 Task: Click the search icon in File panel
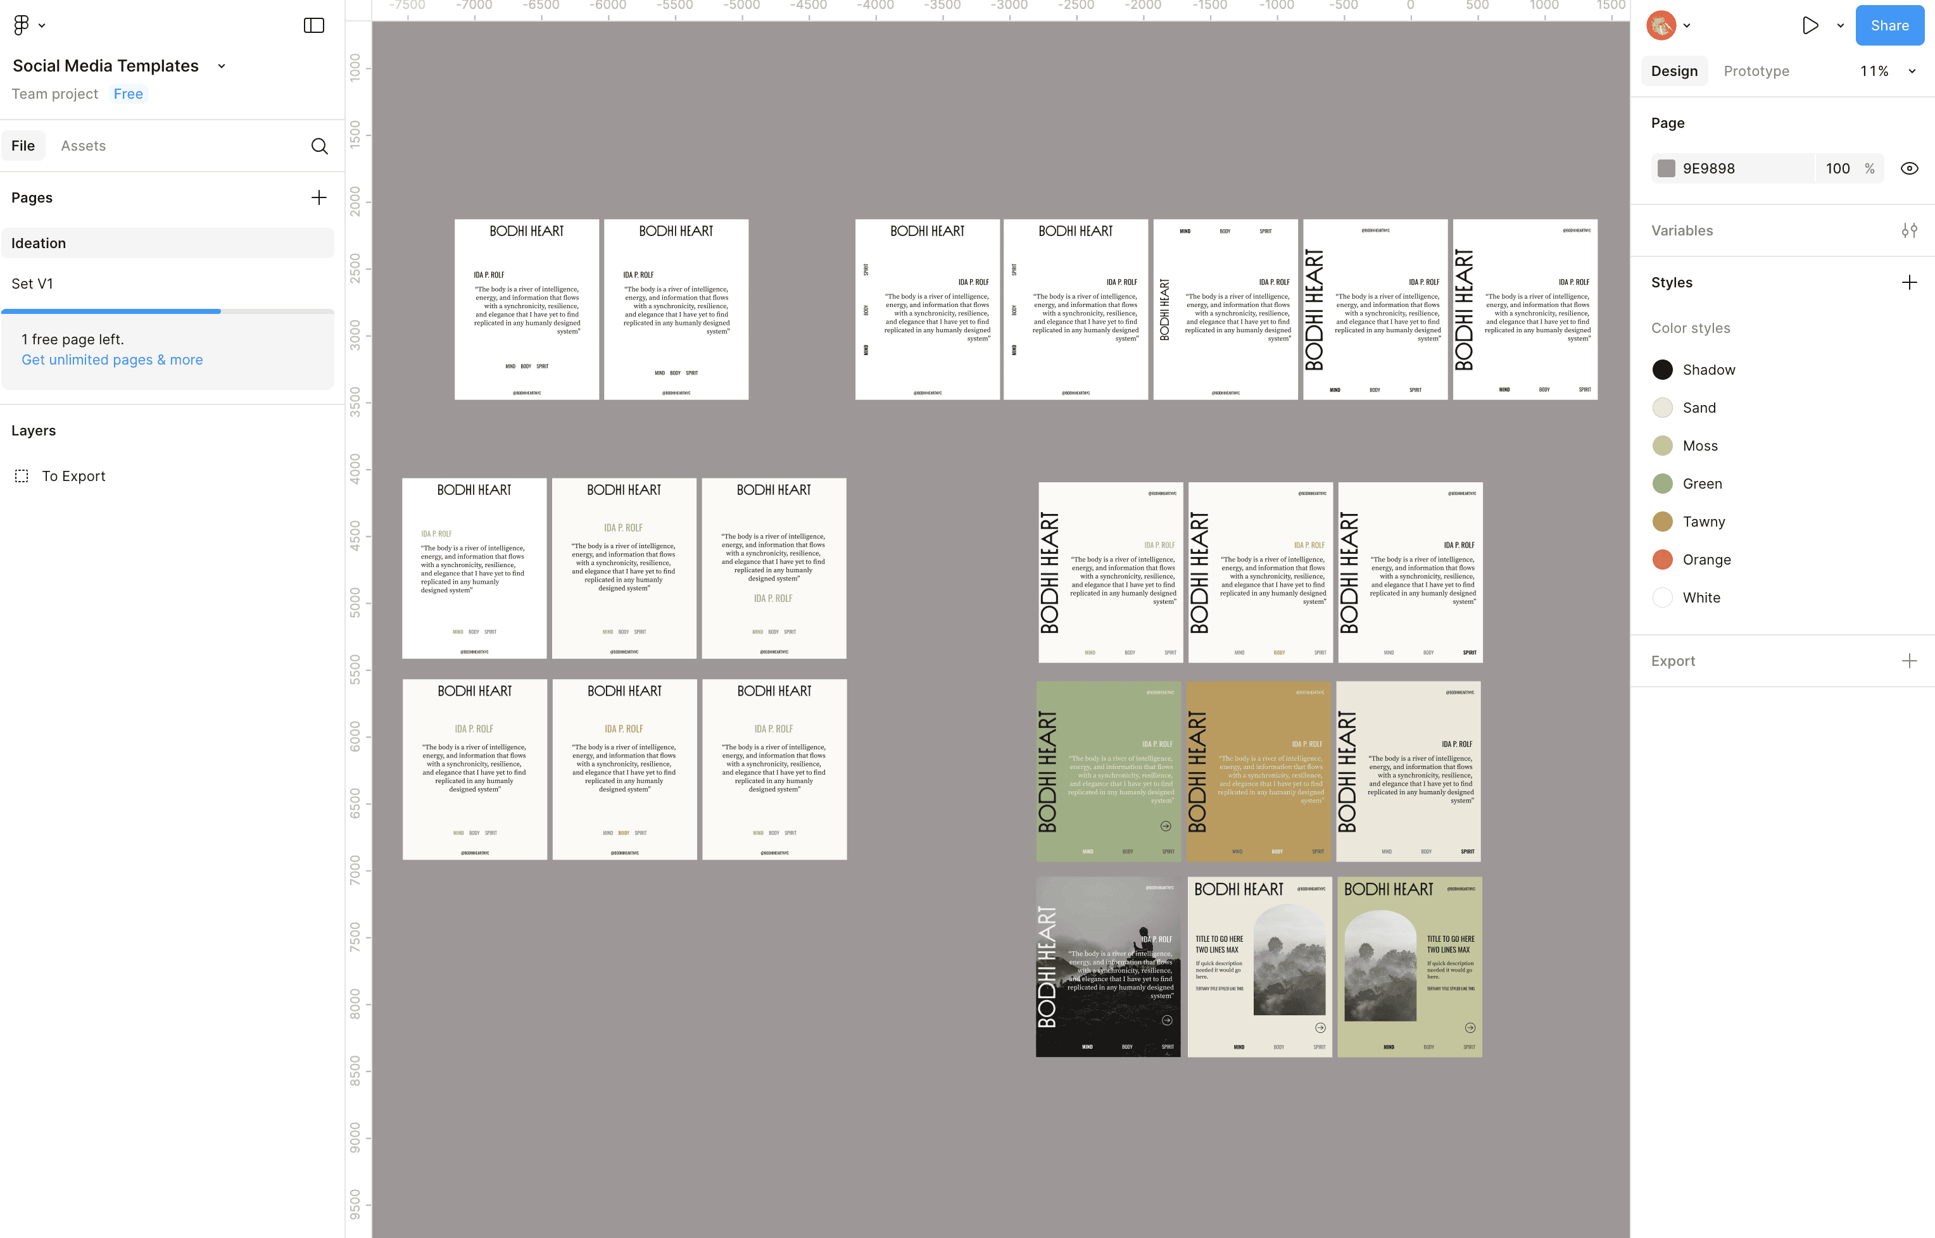pyautogui.click(x=319, y=146)
